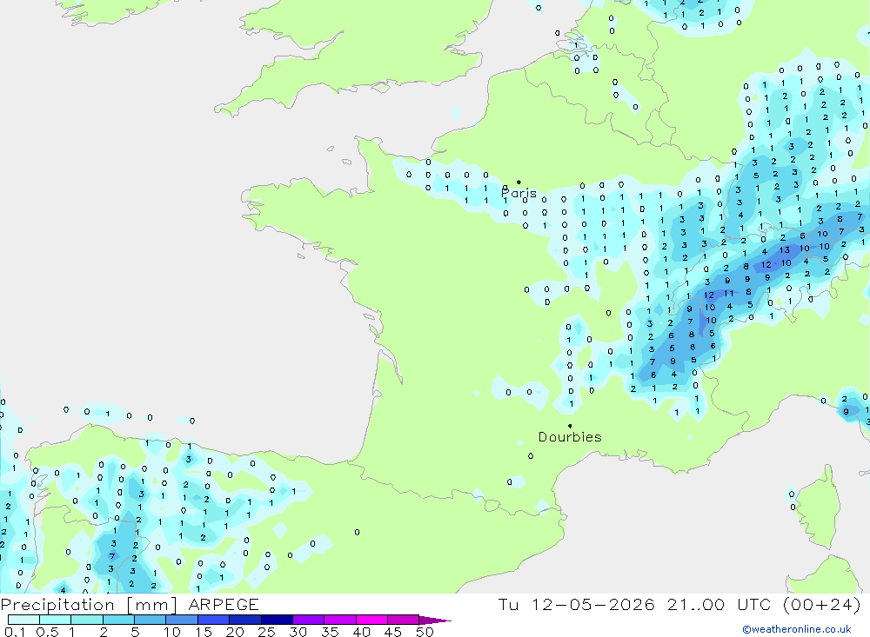Click the '35' legend scale label
The height and width of the screenshot is (637, 870).
[330, 632]
